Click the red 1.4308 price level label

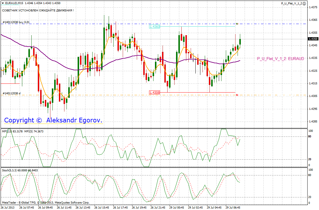click(x=154, y=93)
